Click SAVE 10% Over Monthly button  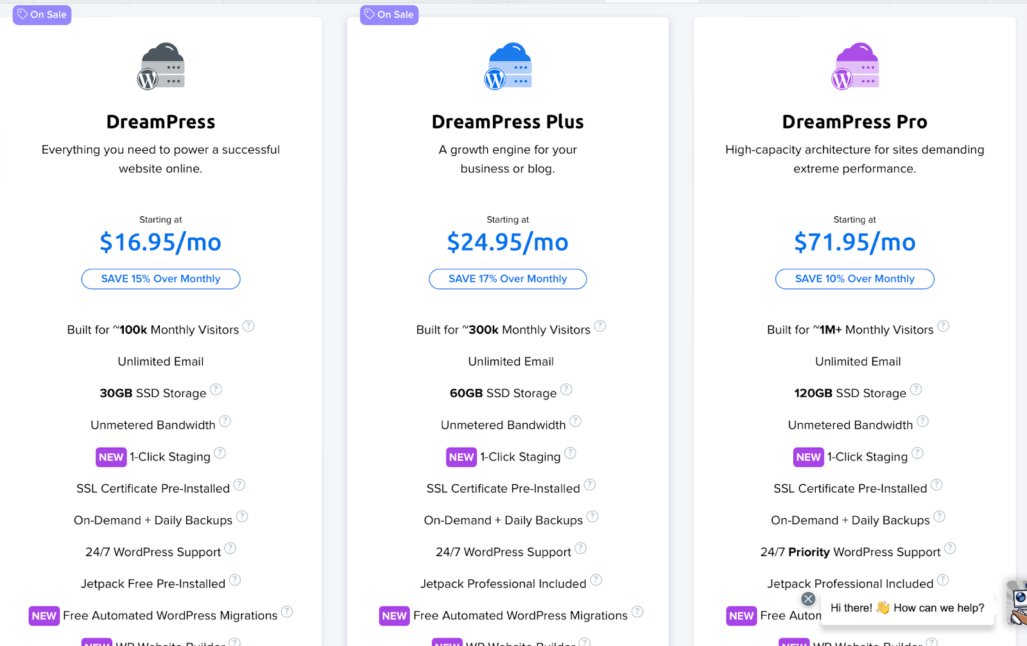(x=854, y=279)
